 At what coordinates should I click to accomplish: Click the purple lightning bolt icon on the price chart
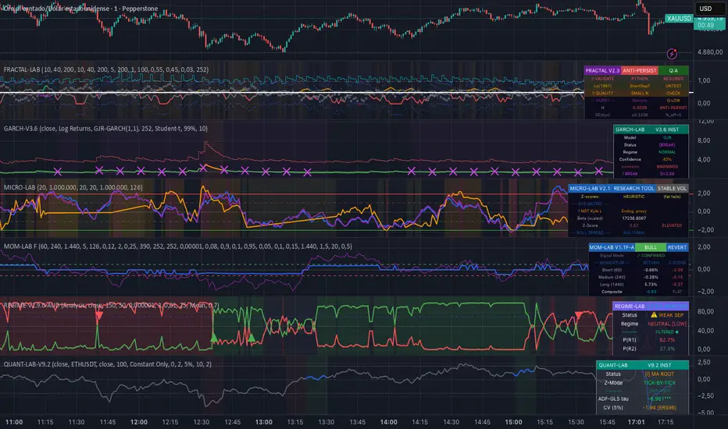coord(672,54)
